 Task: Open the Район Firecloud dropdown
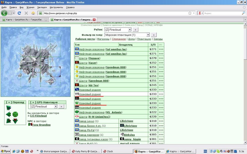tap(118, 29)
